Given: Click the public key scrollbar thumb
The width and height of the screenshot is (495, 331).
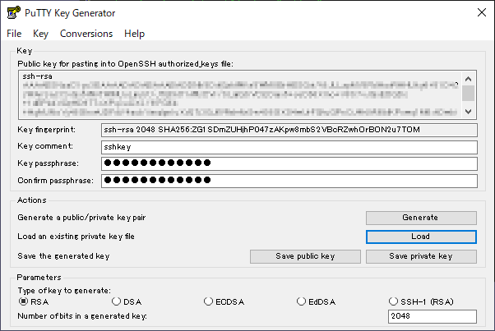Looking at the screenshot, I should click(x=469, y=94).
